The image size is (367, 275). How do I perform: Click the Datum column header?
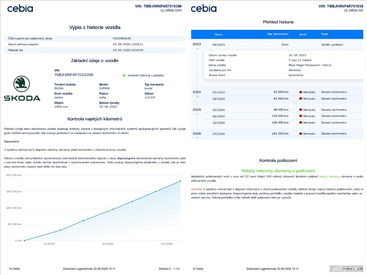coord(219,35)
